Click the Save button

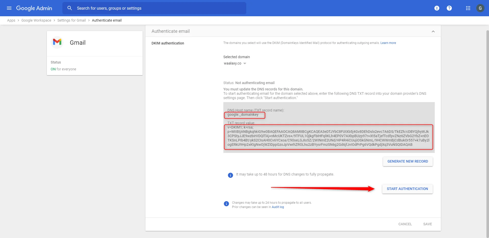pos(428,224)
